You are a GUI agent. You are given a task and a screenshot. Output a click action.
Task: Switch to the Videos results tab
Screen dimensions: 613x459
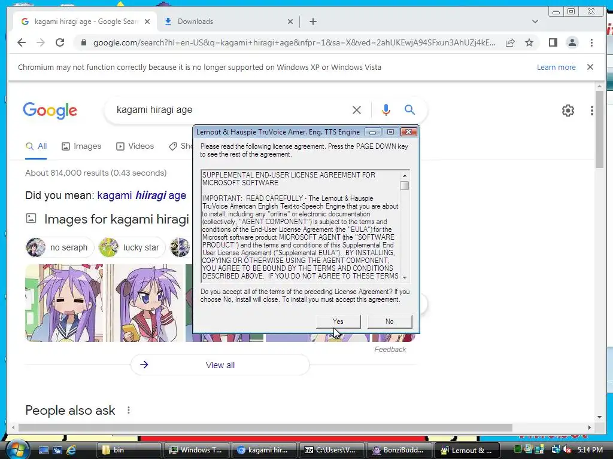coord(135,146)
